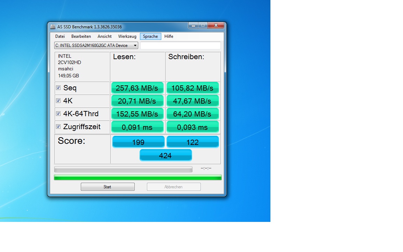Screen dimensions: 403x252
Task: Click the gray current-test progress bar
Action: click(x=123, y=169)
